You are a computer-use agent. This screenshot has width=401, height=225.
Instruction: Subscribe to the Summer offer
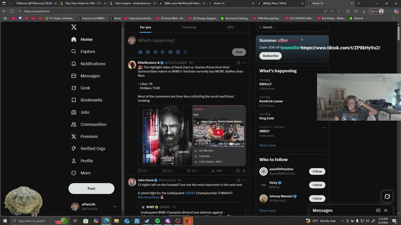pyautogui.click(x=270, y=56)
